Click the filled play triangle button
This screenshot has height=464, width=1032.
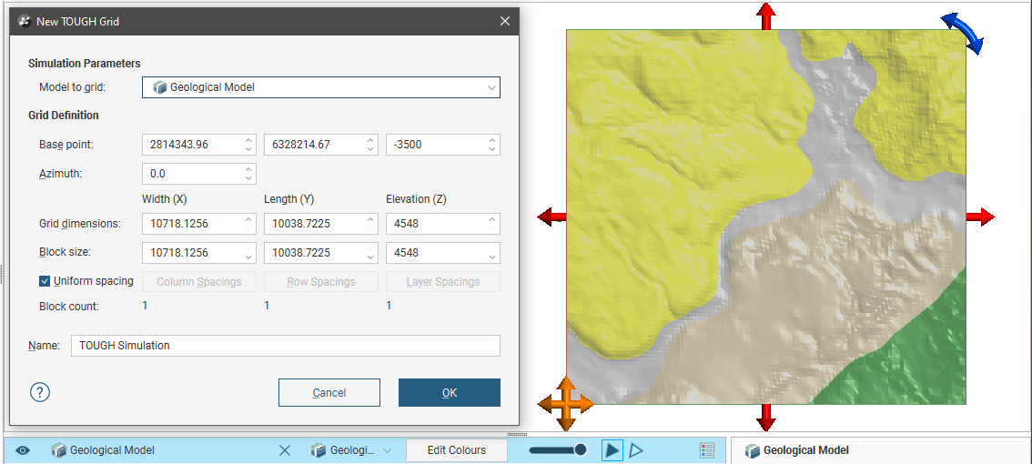pos(612,450)
